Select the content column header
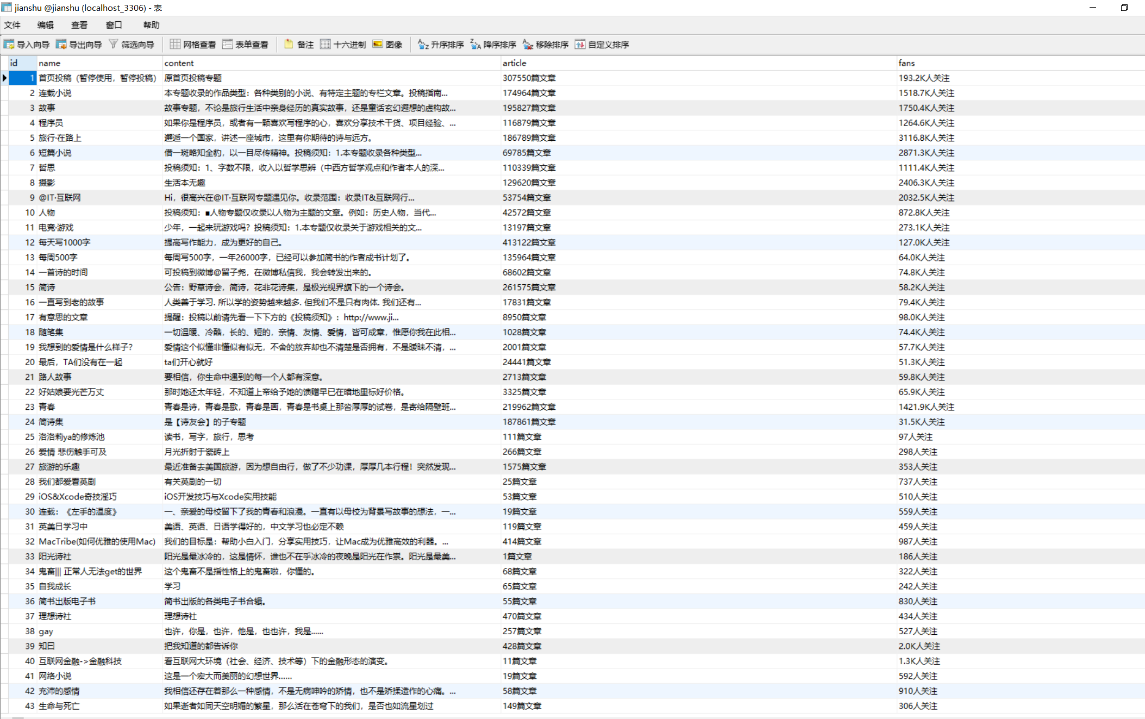This screenshot has height=719, width=1145. (x=331, y=63)
